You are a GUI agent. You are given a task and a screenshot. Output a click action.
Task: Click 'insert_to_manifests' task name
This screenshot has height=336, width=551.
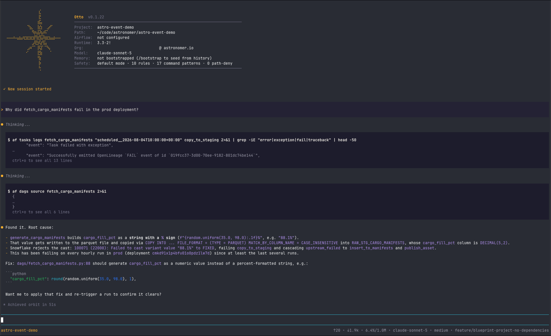(x=371, y=248)
